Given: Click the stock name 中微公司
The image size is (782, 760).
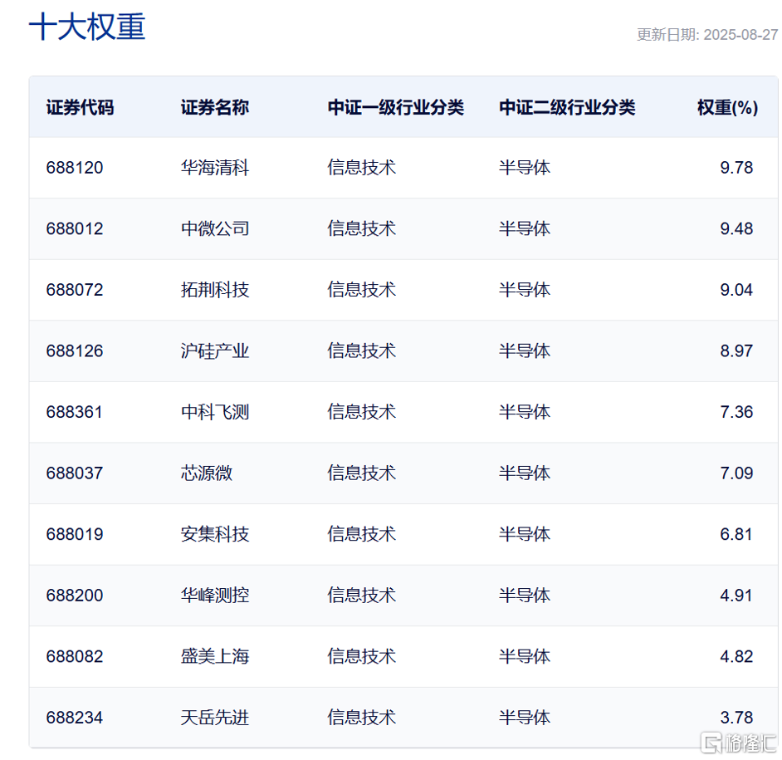Looking at the screenshot, I should pyautogui.click(x=215, y=228).
